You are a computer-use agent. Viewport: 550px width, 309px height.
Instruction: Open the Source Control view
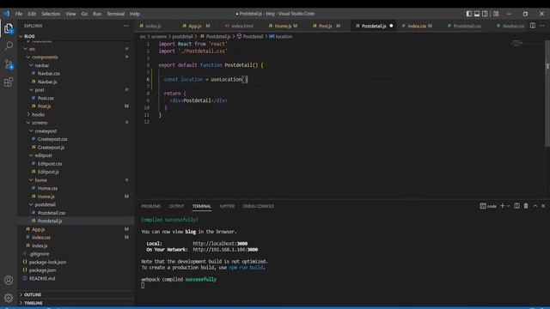tap(9, 64)
